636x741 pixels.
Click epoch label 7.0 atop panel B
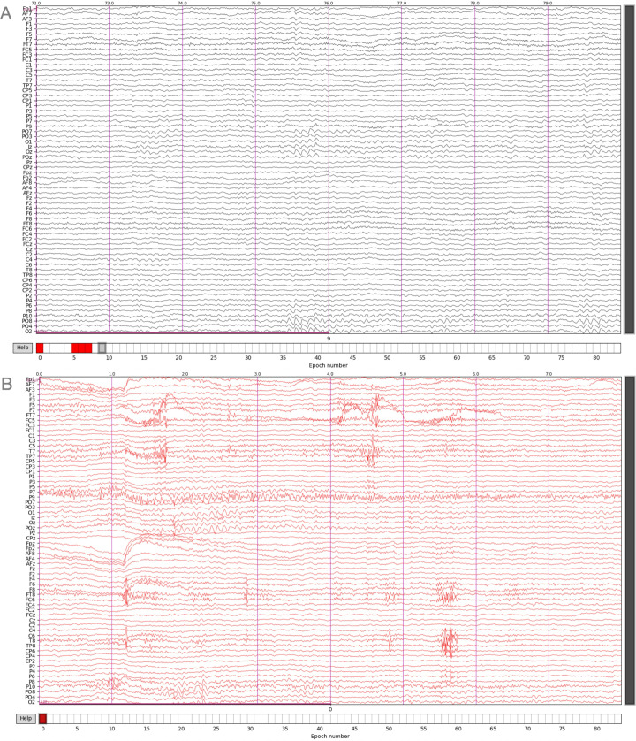point(549,374)
